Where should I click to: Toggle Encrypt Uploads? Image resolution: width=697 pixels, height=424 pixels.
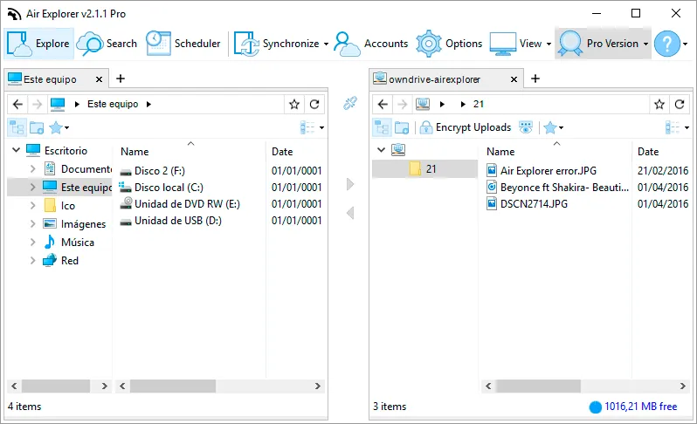[x=466, y=128]
